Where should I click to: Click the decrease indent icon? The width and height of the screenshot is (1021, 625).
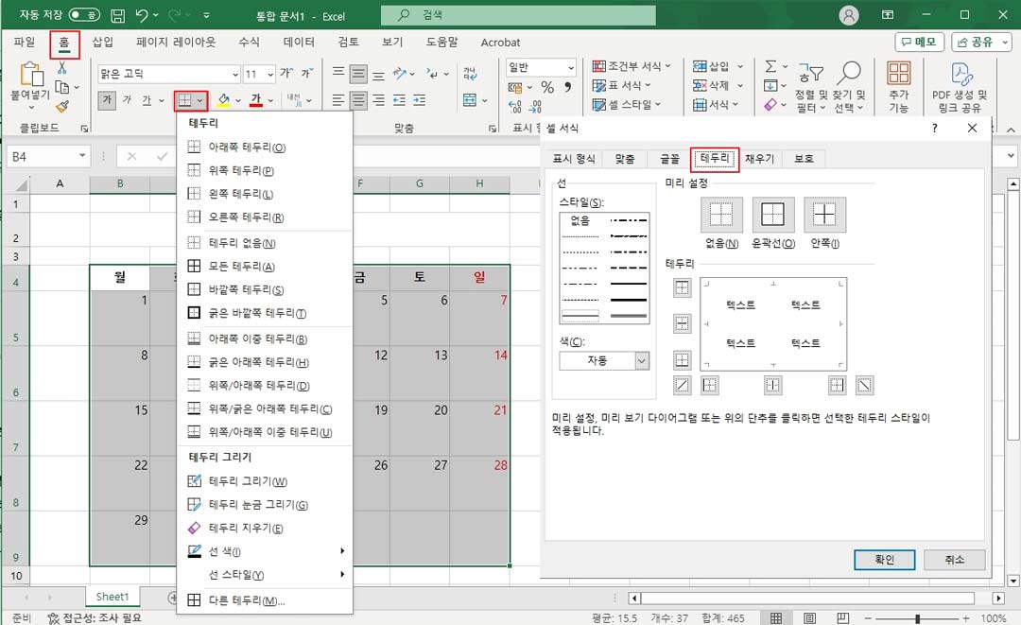(399, 100)
